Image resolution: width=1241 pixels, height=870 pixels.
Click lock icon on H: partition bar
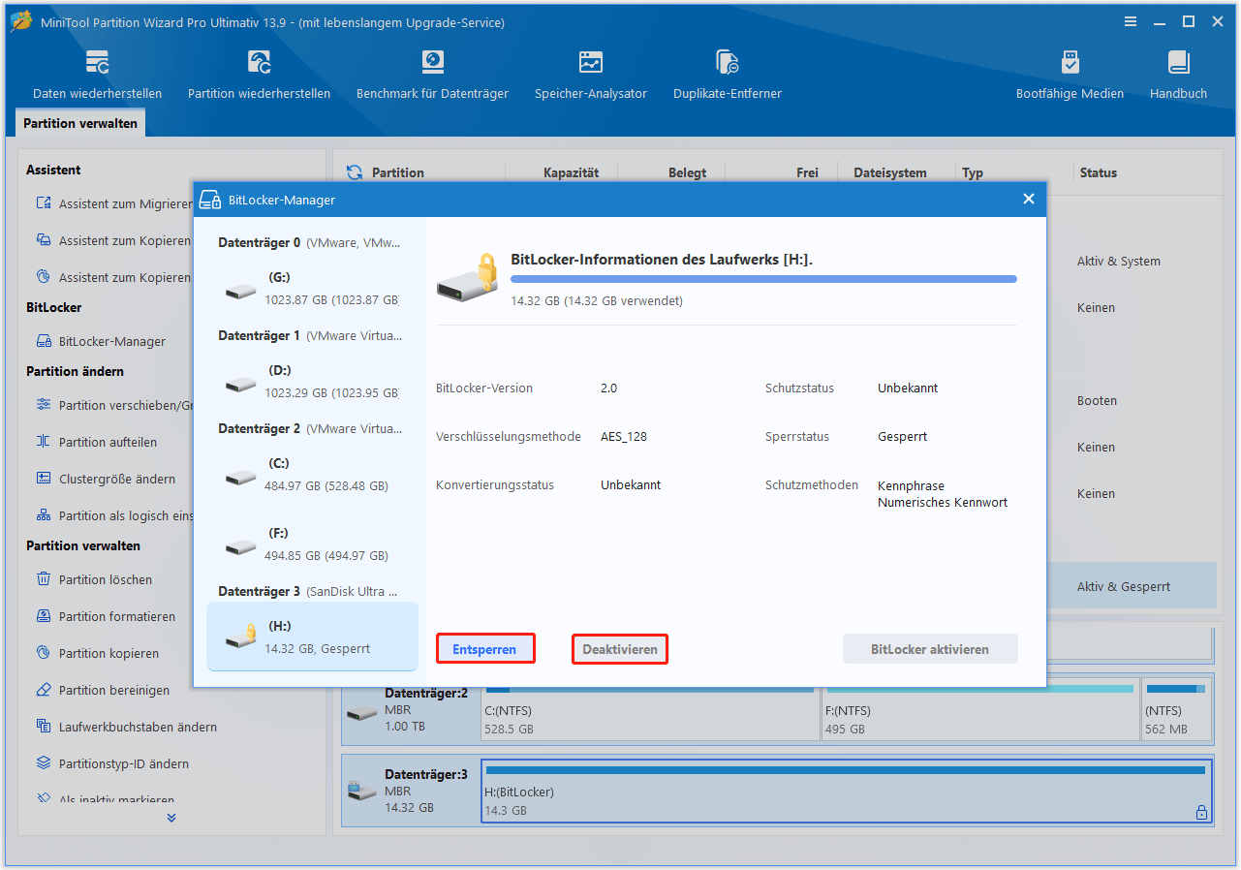point(1201,813)
